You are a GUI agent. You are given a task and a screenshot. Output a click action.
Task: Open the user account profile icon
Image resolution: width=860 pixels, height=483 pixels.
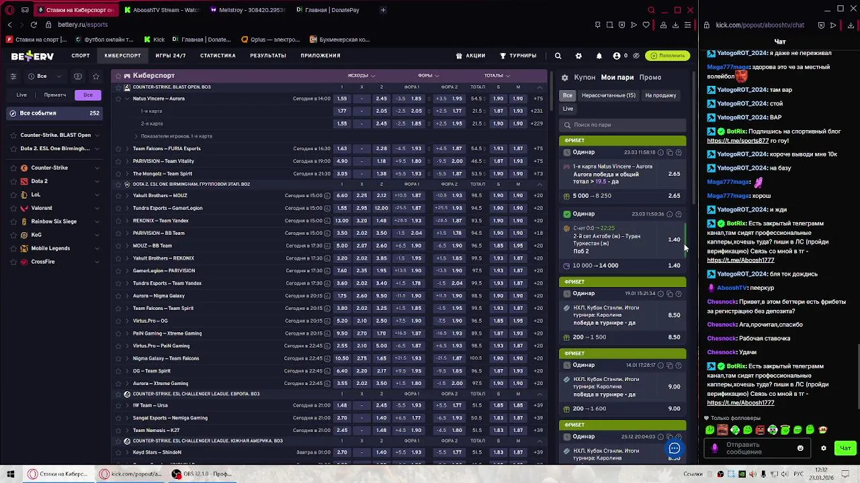617,56
